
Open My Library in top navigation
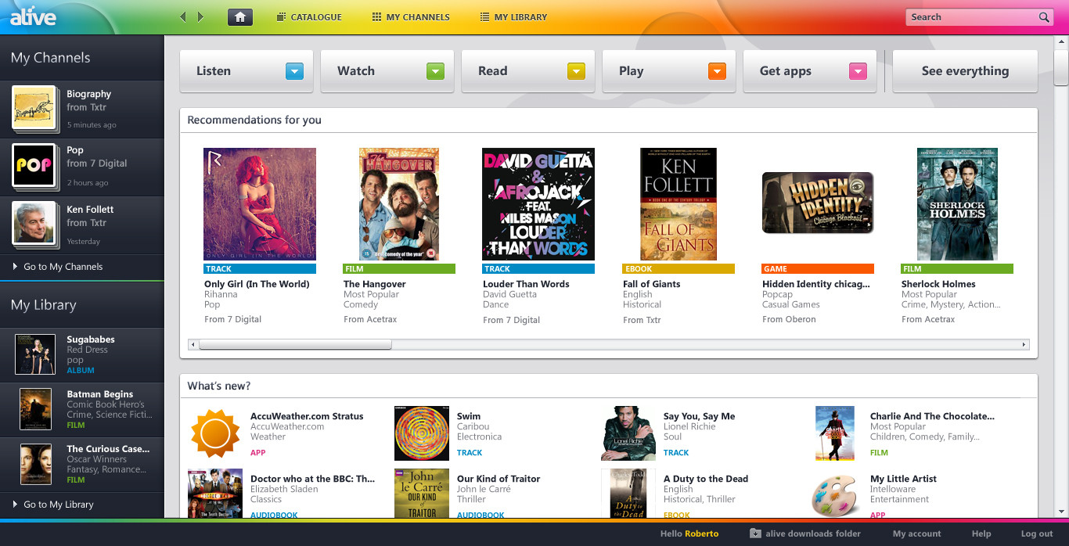(x=513, y=17)
